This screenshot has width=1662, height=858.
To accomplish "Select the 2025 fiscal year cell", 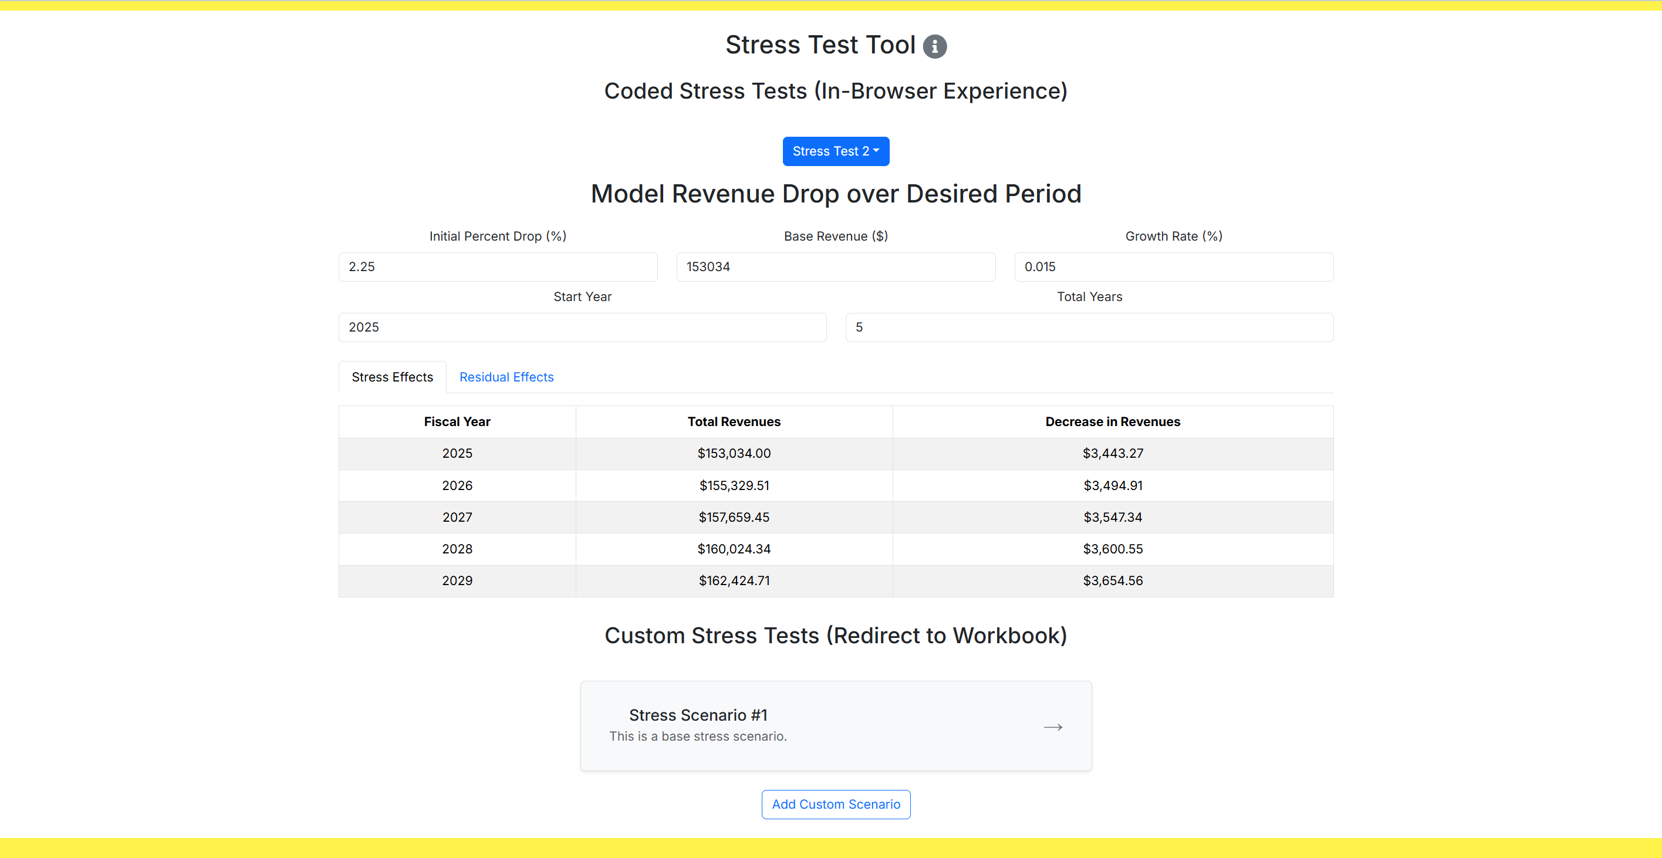I will click(457, 454).
